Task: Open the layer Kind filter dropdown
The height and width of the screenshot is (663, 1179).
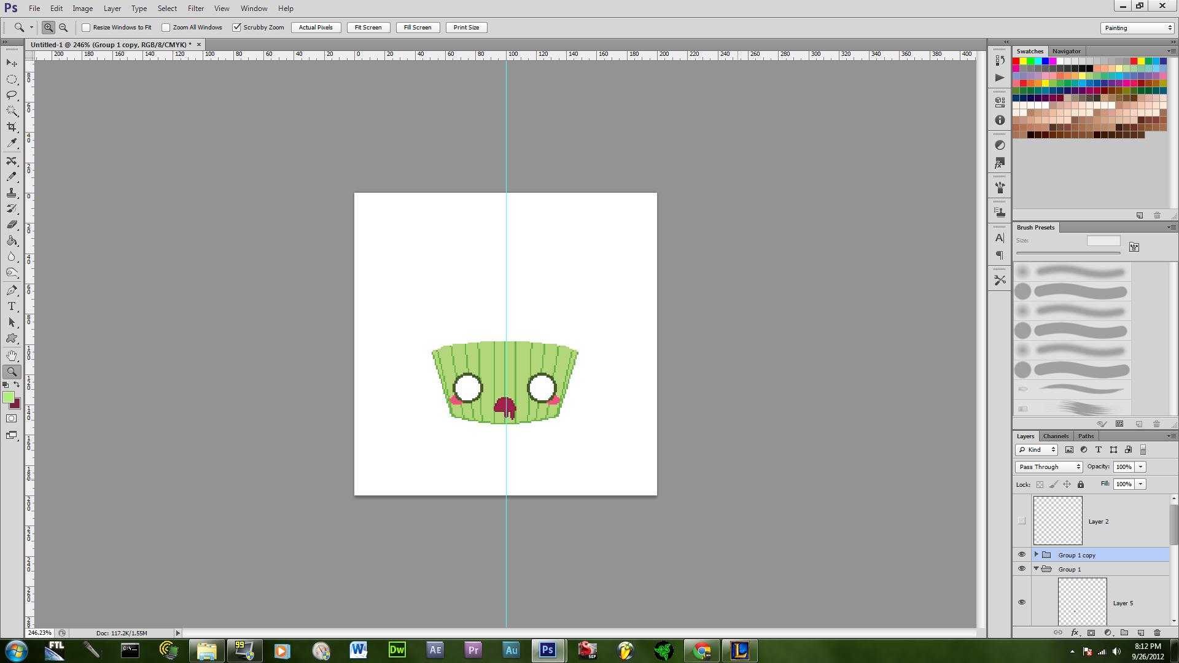Action: point(1037,449)
